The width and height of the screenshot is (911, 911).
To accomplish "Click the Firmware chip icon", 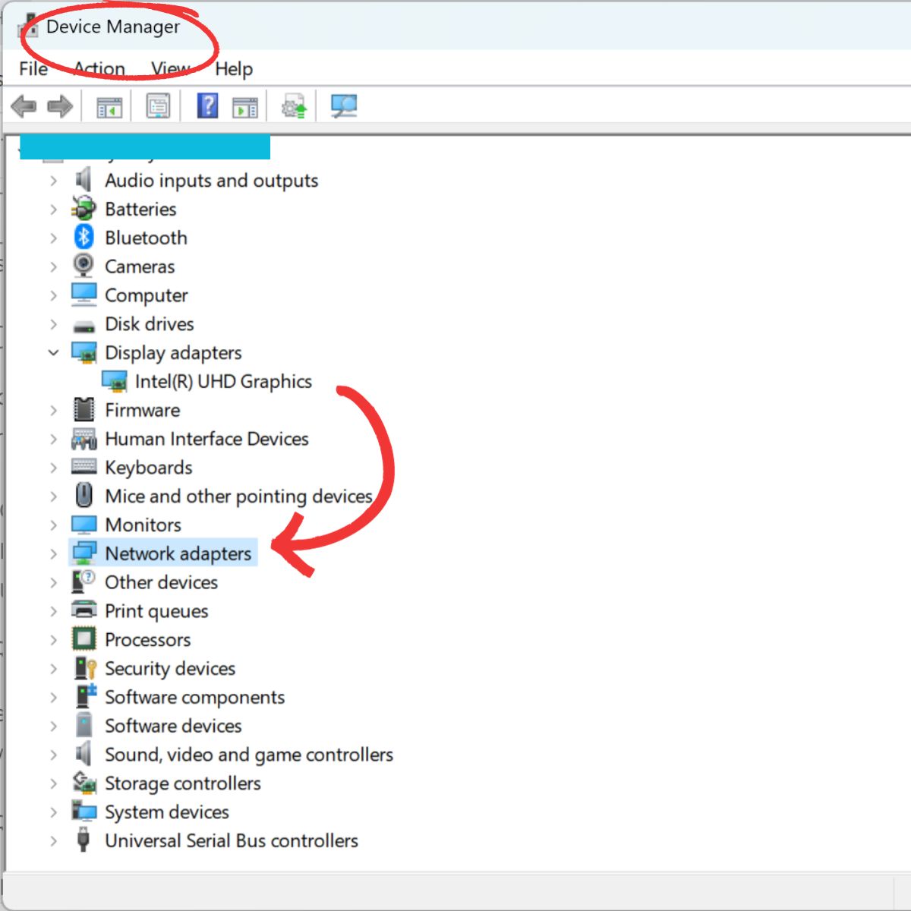I will (84, 410).
